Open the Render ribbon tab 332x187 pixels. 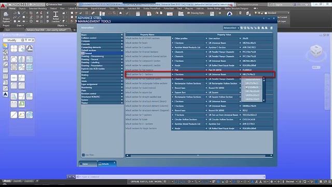pyautogui.click(x=121, y=8)
